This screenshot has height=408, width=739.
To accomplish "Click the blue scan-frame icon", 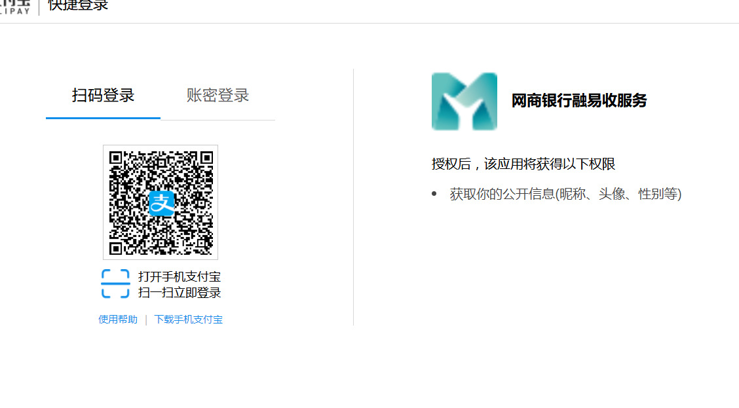I will point(115,284).
